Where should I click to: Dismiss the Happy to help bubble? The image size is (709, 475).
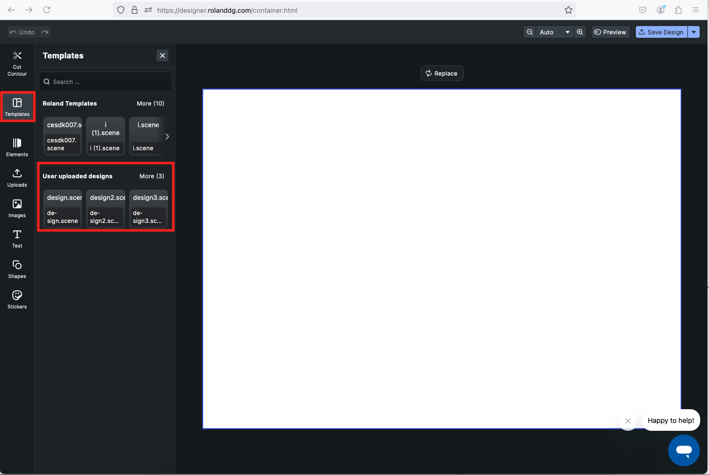[628, 421]
